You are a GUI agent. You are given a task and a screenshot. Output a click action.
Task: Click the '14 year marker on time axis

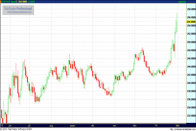click(x=156, y=126)
